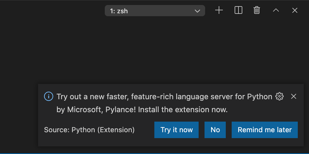Screen dimensions: 309x154
Task: Click the word 'Pylance!' in the message
Action: (x=121, y=110)
